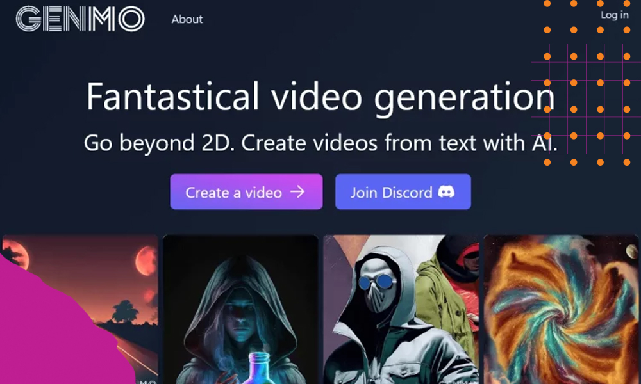Image resolution: width=641 pixels, height=384 pixels.
Task: Open the hooded figure with bottle thumbnail
Action: pyautogui.click(x=240, y=309)
